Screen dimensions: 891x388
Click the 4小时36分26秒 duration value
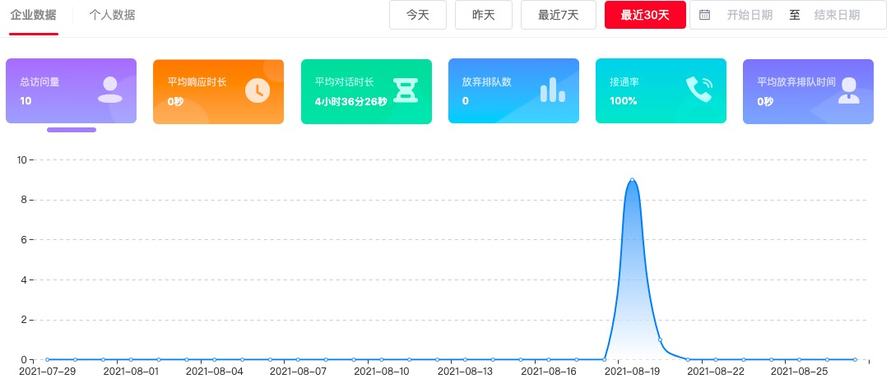pos(350,102)
